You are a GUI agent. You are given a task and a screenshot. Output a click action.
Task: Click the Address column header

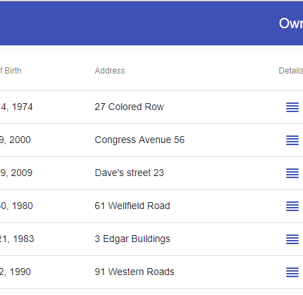(109, 71)
